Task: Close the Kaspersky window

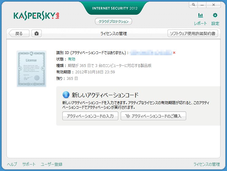Action: [213, 5]
